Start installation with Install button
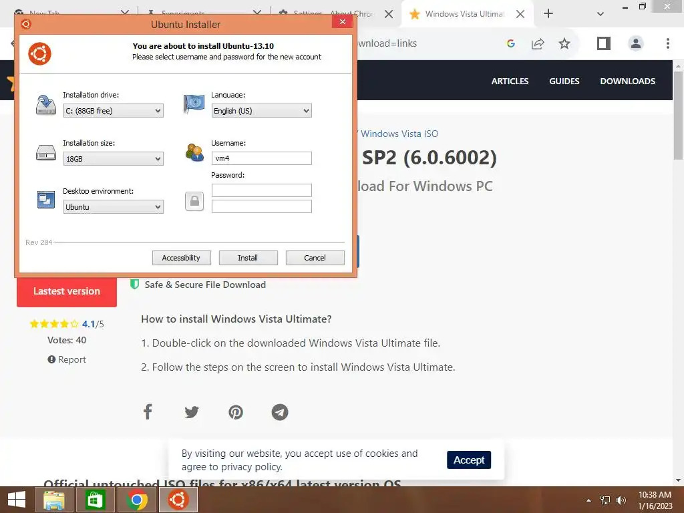Image resolution: width=684 pixels, height=513 pixels. click(x=248, y=258)
